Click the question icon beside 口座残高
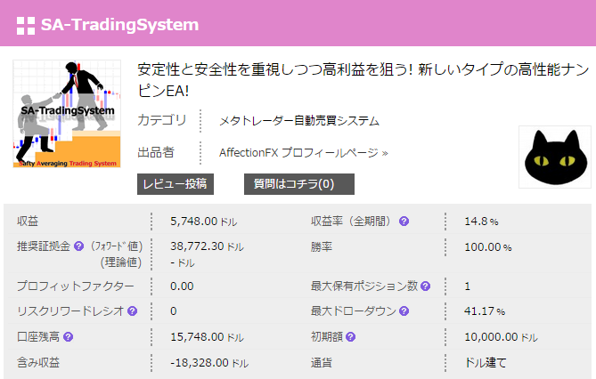The height and width of the screenshot is (379, 596). (x=68, y=337)
